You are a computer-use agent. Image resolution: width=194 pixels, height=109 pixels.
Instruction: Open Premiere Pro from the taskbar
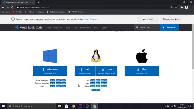(80, 106)
